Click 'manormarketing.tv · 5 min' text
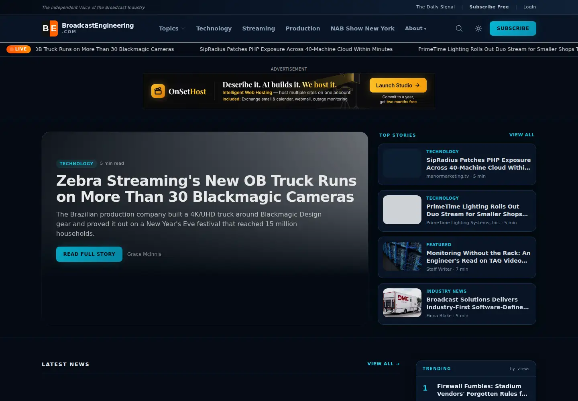 tap(456, 176)
